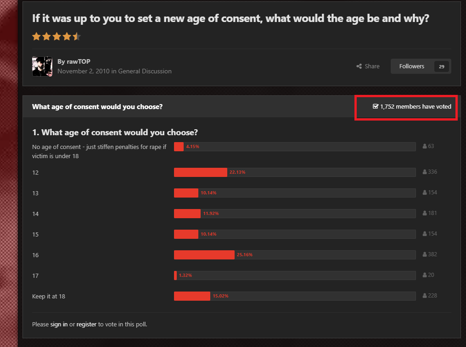
Task: Click the register link below the poll
Action: [x=86, y=324]
